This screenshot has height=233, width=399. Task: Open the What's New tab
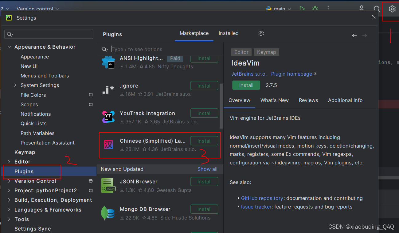tap(275, 100)
